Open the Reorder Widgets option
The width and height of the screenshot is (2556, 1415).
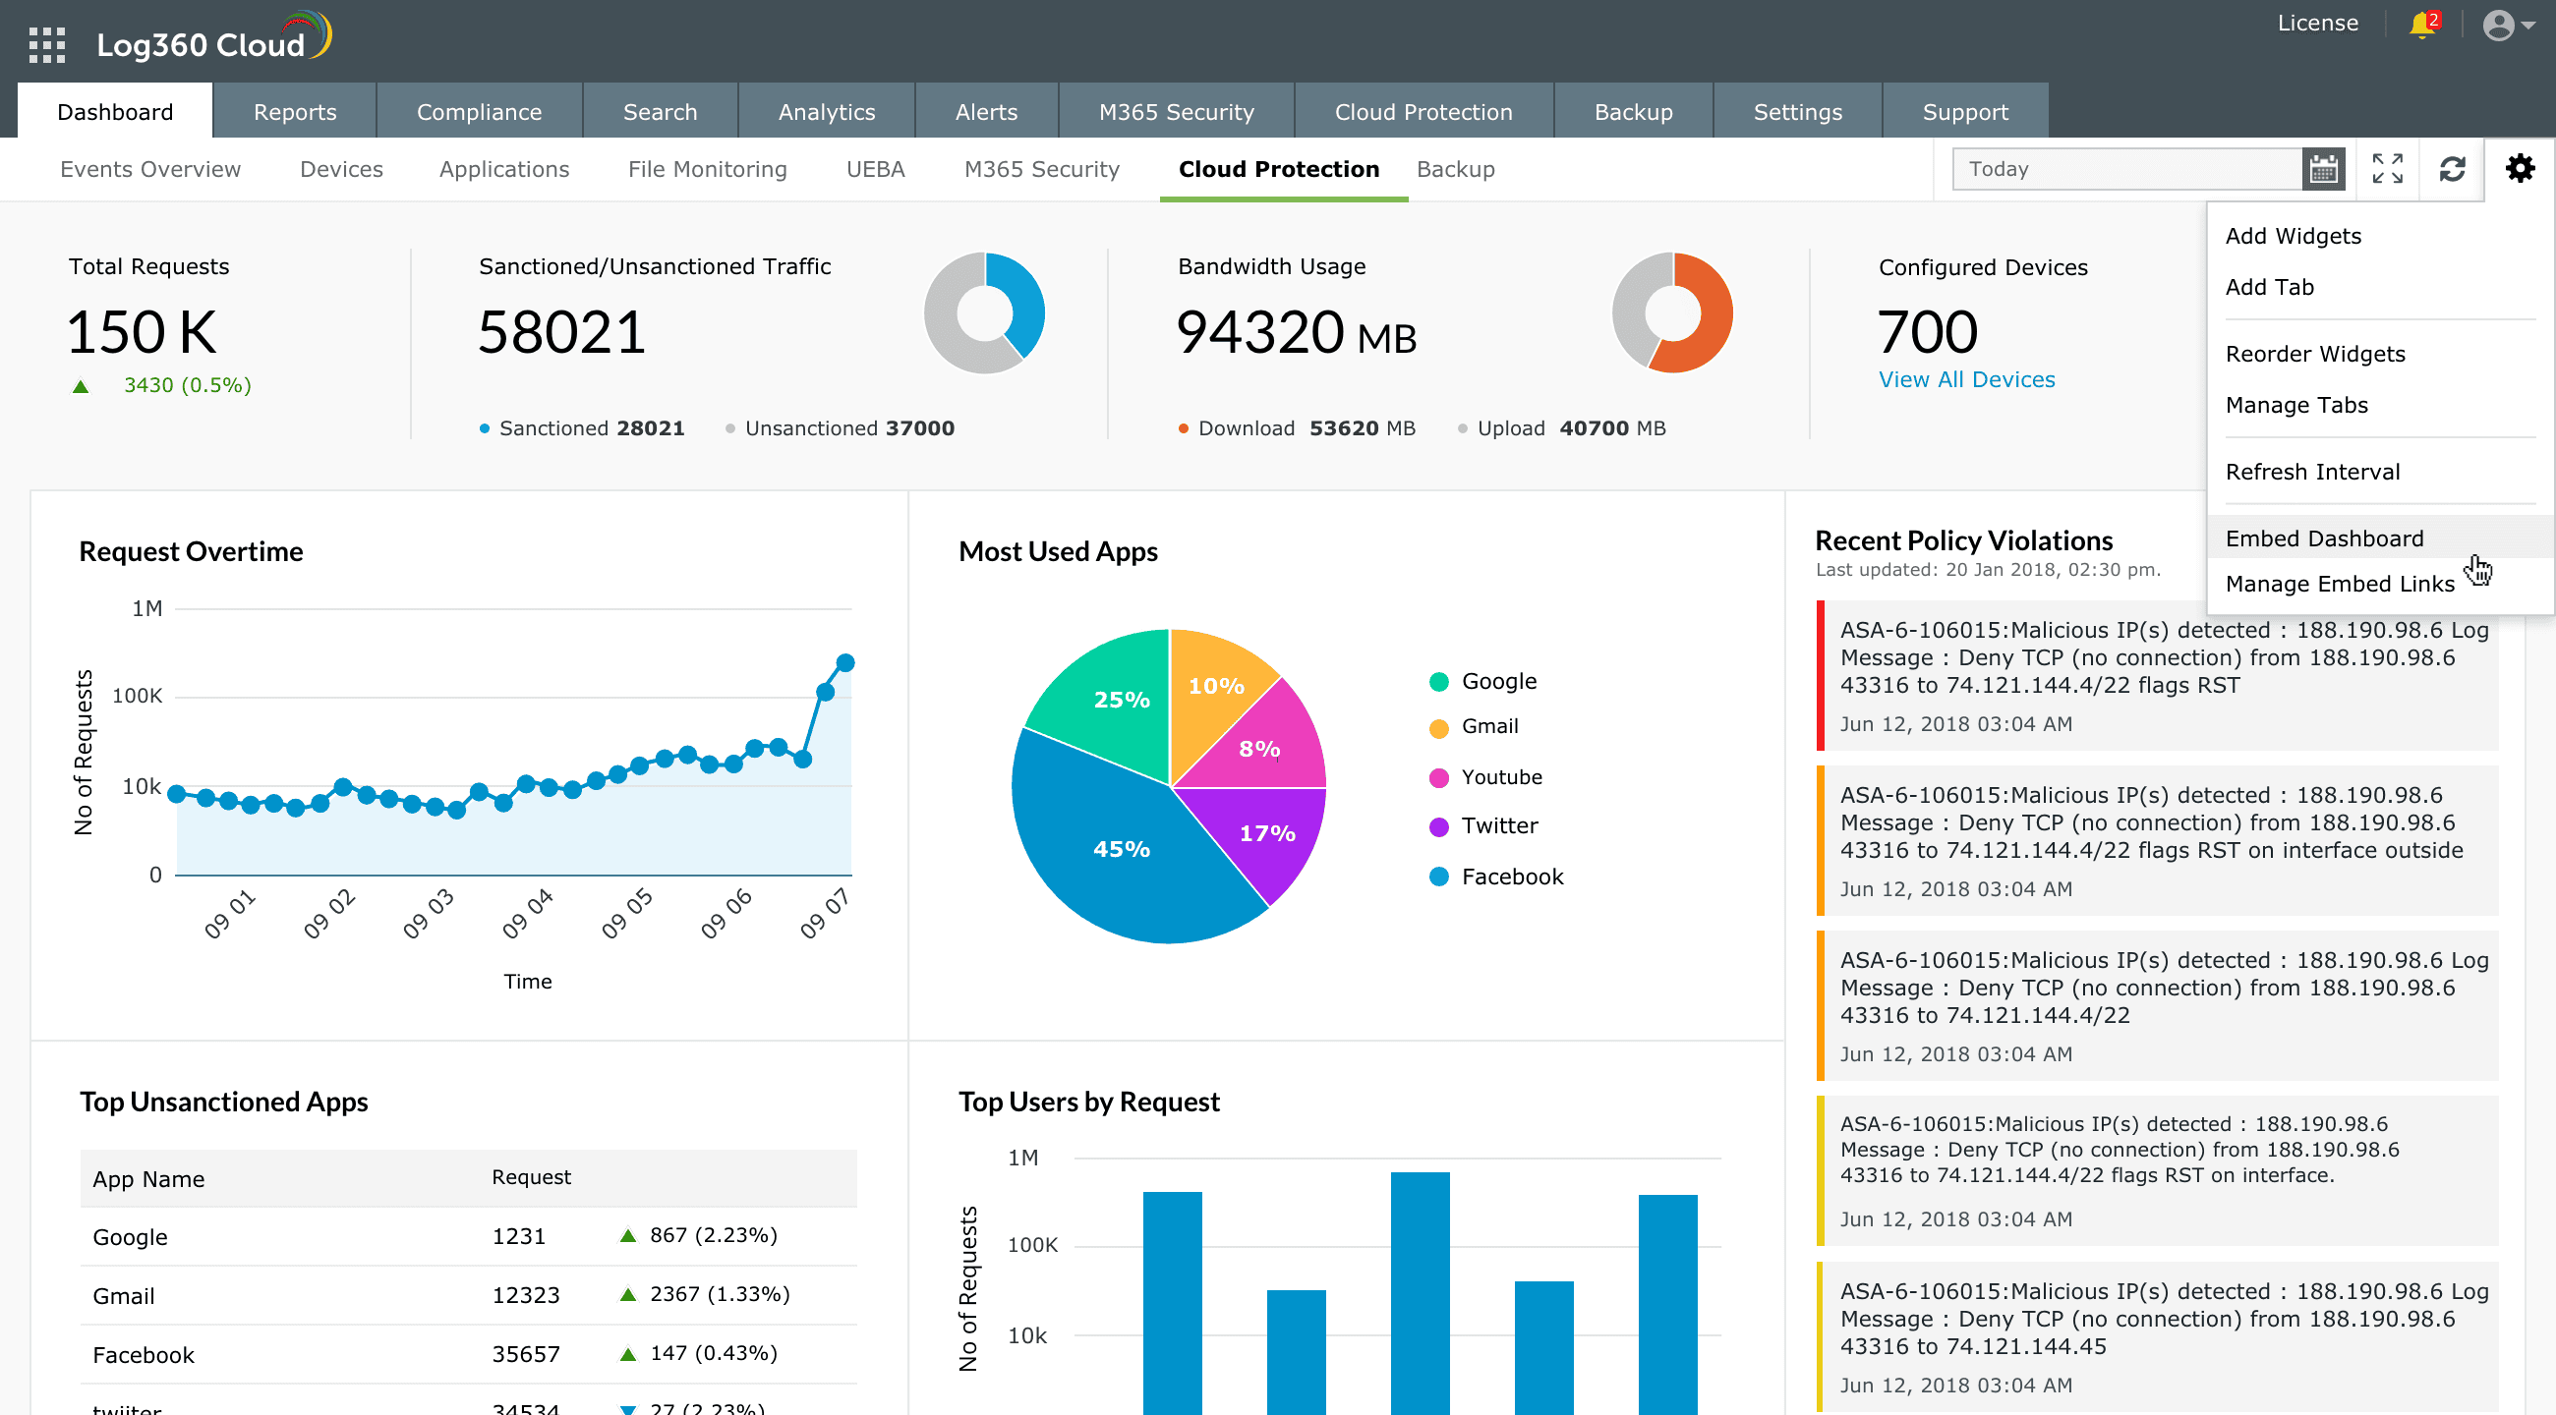2314,354
